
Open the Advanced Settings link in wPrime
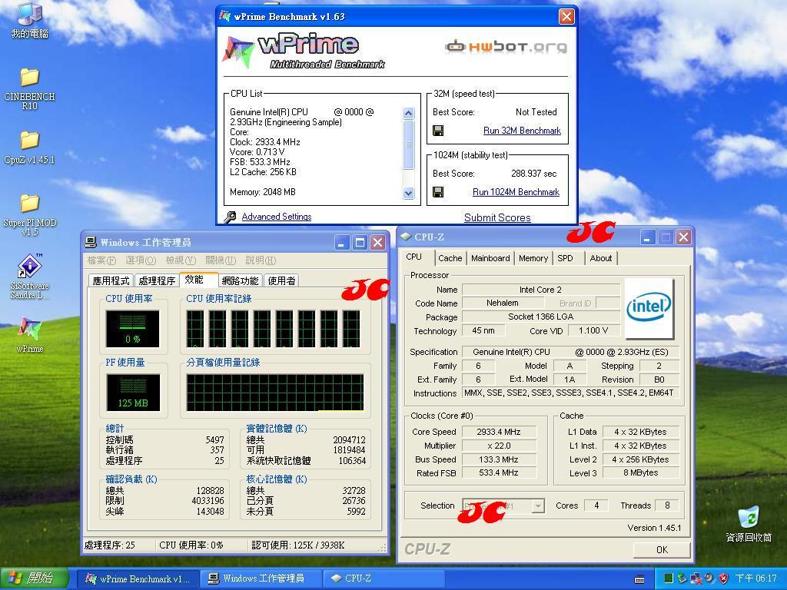[277, 216]
